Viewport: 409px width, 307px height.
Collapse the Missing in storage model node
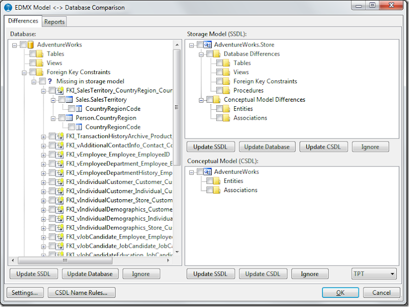click(34, 82)
